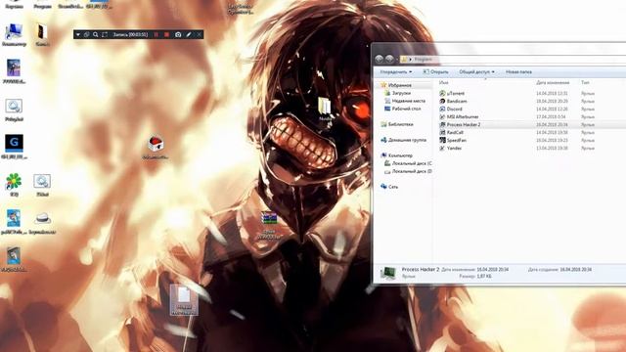The image size is (626, 352).
Task: Sort by the Имя column header
Action: (443, 82)
